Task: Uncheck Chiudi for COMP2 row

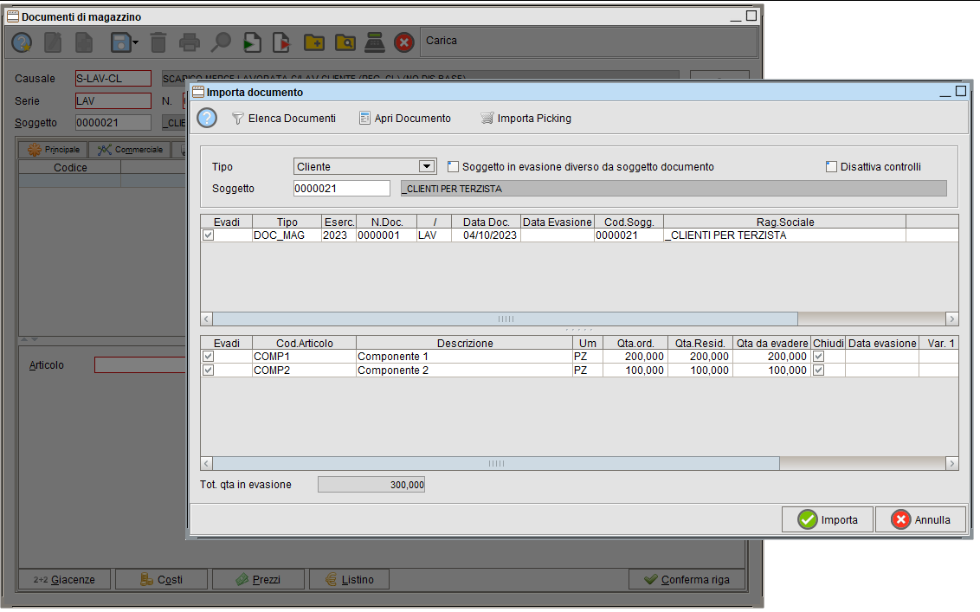Action: coord(818,370)
